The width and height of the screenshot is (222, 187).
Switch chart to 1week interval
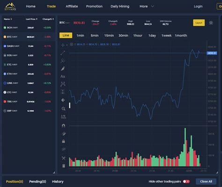point(166,36)
